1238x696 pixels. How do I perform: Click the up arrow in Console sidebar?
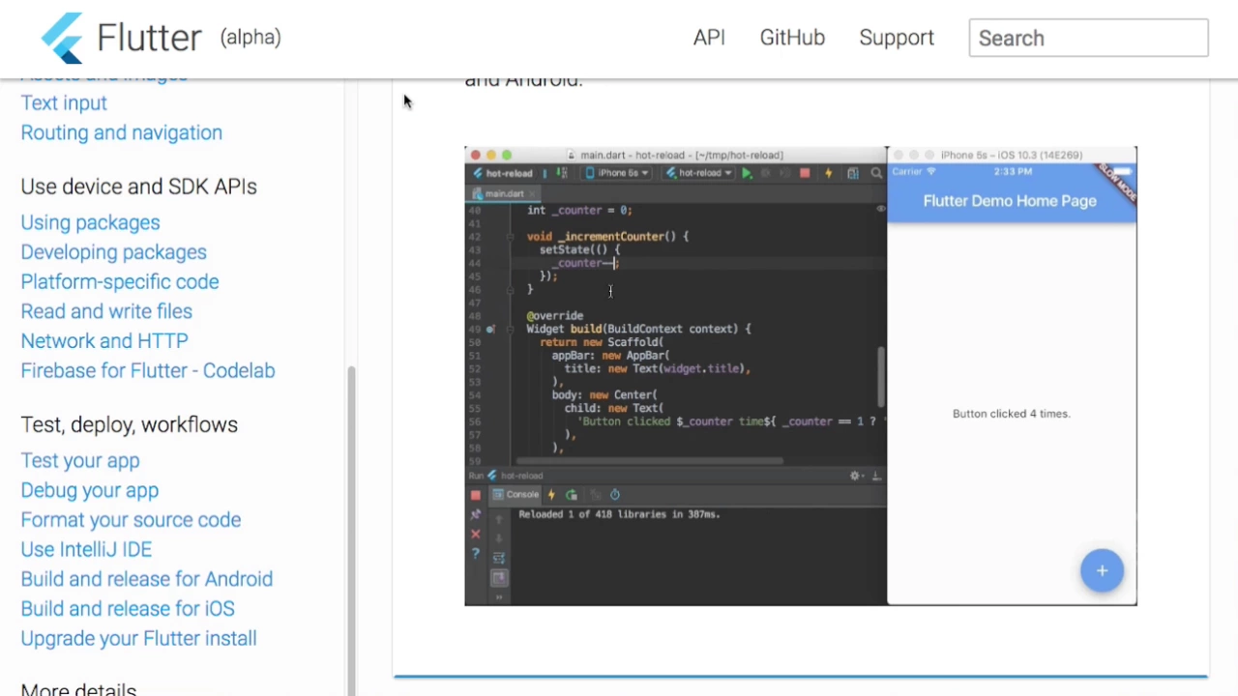(499, 519)
